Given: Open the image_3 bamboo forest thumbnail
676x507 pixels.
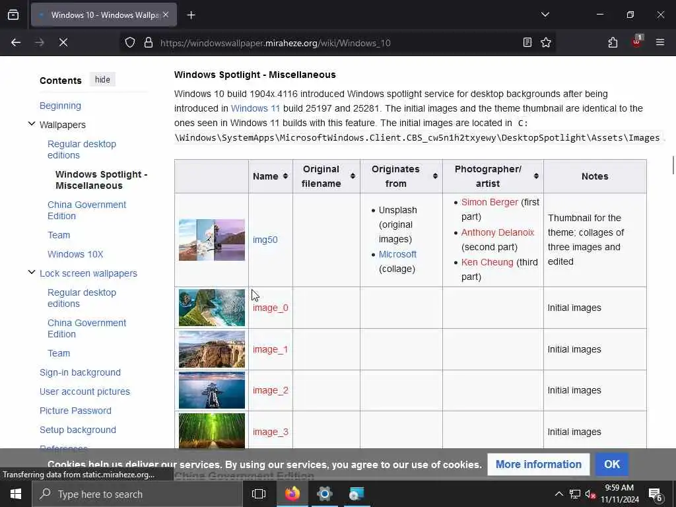Looking at the screenshot, I should coord(212,431).
